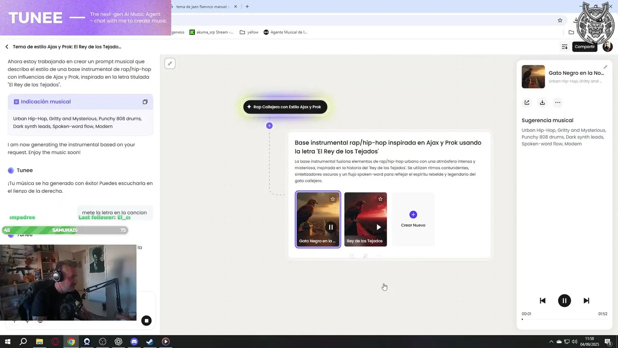The width and height of the screenshot is (618, 348).
Task: Open the media player app in taskbar
Action: tap(166, 342)
